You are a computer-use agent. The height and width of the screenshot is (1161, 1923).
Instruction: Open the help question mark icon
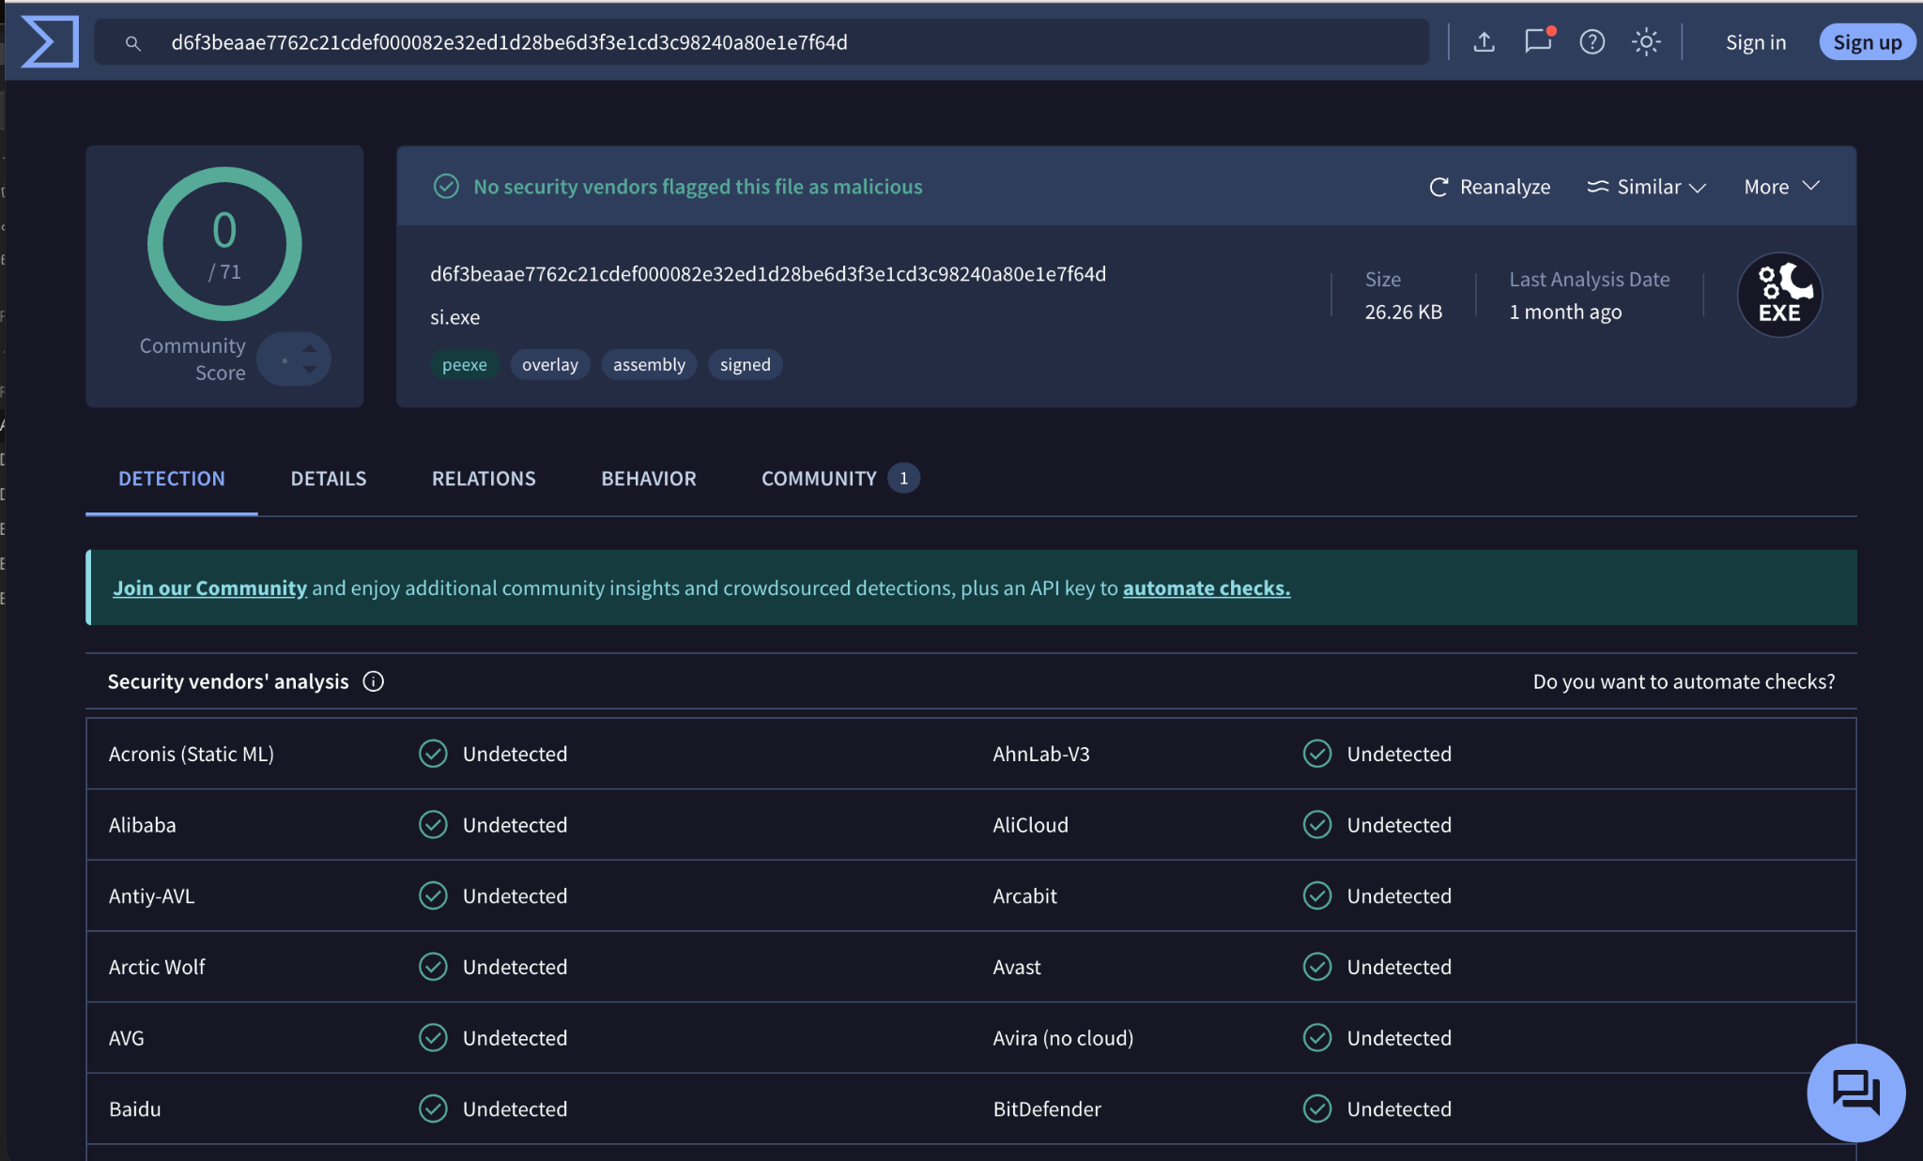click(1592, 42)
